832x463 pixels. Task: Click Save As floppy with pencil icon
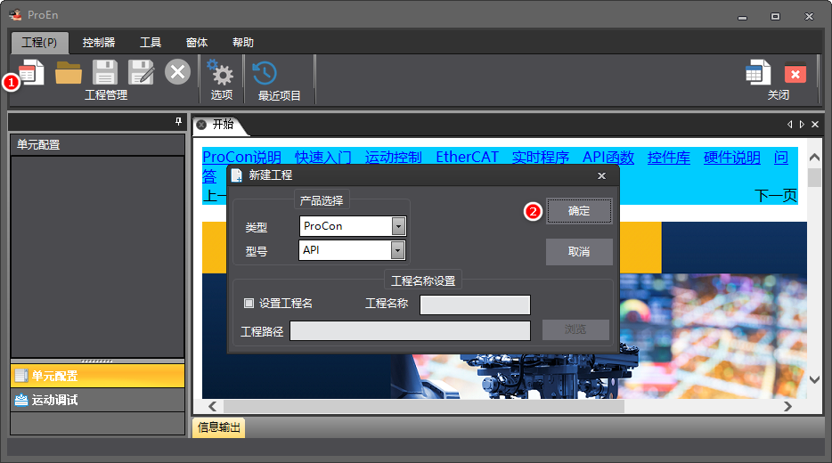tap(141, 73)
